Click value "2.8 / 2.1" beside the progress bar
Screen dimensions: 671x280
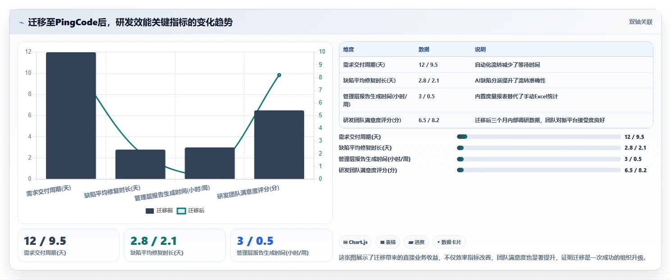635,148
